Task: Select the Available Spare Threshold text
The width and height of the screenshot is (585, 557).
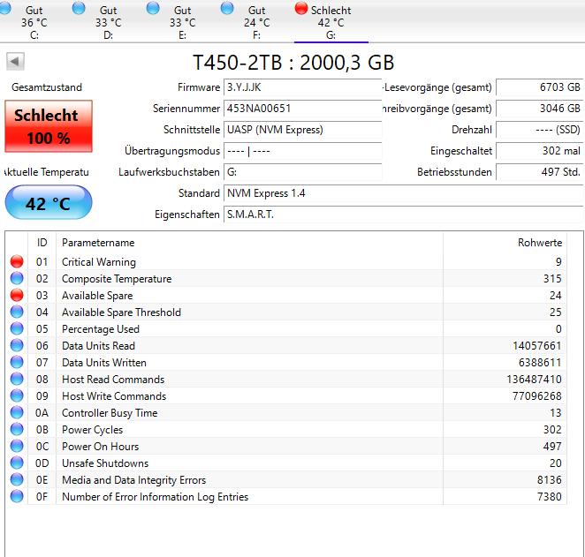Action: [121, 312]
